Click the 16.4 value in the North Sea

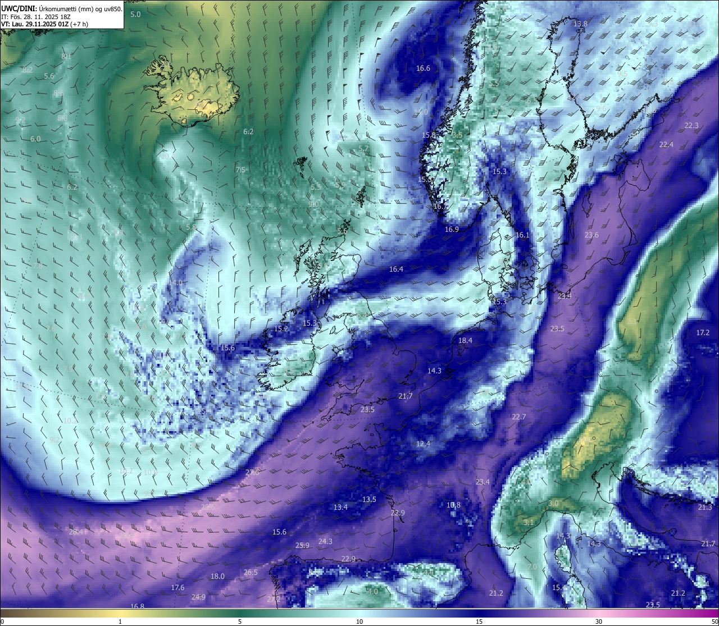396,269
